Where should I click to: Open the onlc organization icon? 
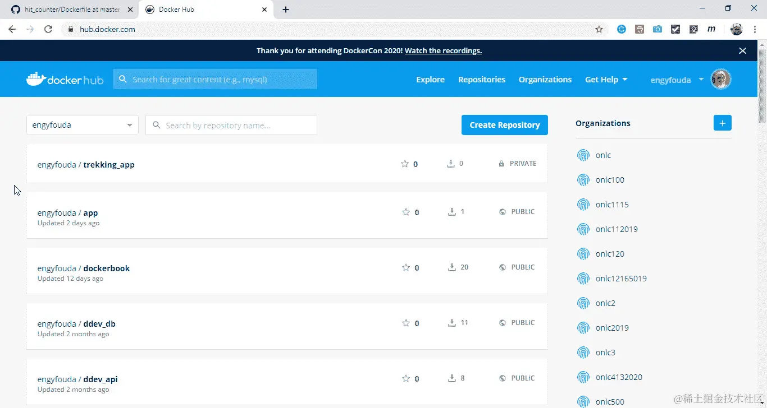pyautogui.click(x=583, y=155)
